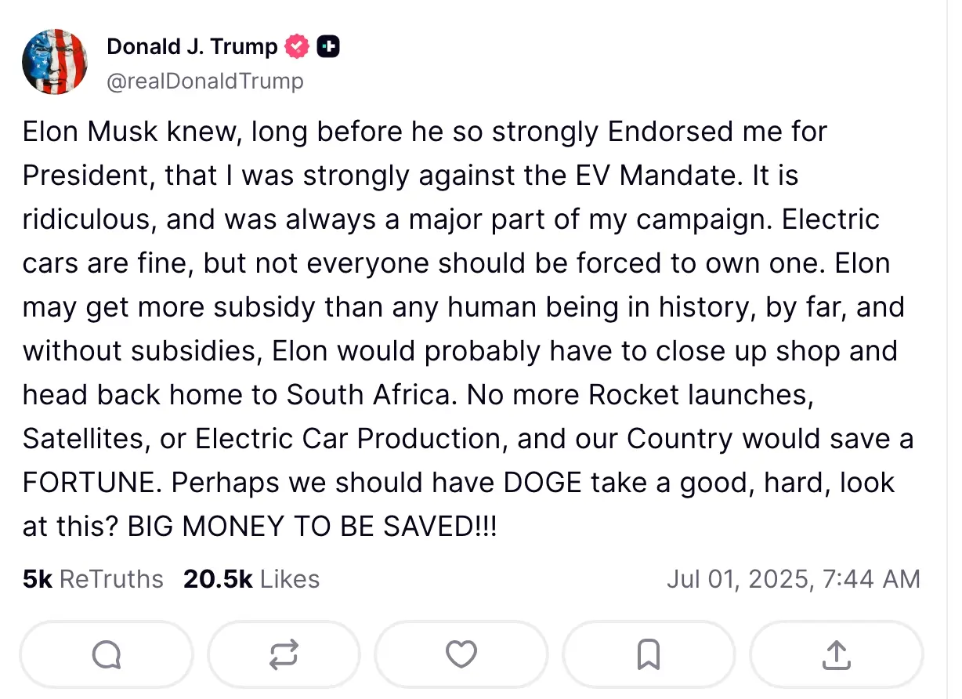Image resolution: width=962 pixels, height=699 pixels.
Task: View the list of 20.5k Likes
Action: (251, 578)
